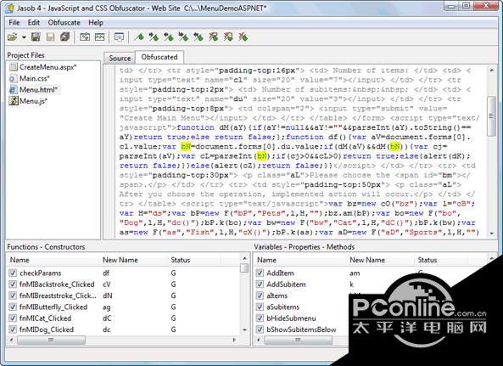This screenshot has width=503, height=366.
Task: Click the Status column header in Variables
Action: [428, 260]
